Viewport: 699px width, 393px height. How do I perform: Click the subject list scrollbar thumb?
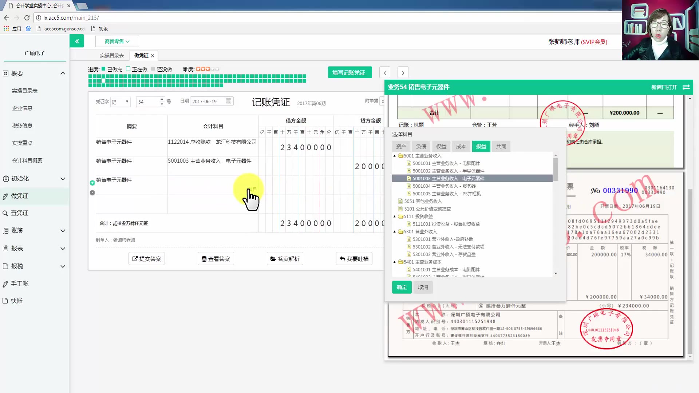pos(556,169)
